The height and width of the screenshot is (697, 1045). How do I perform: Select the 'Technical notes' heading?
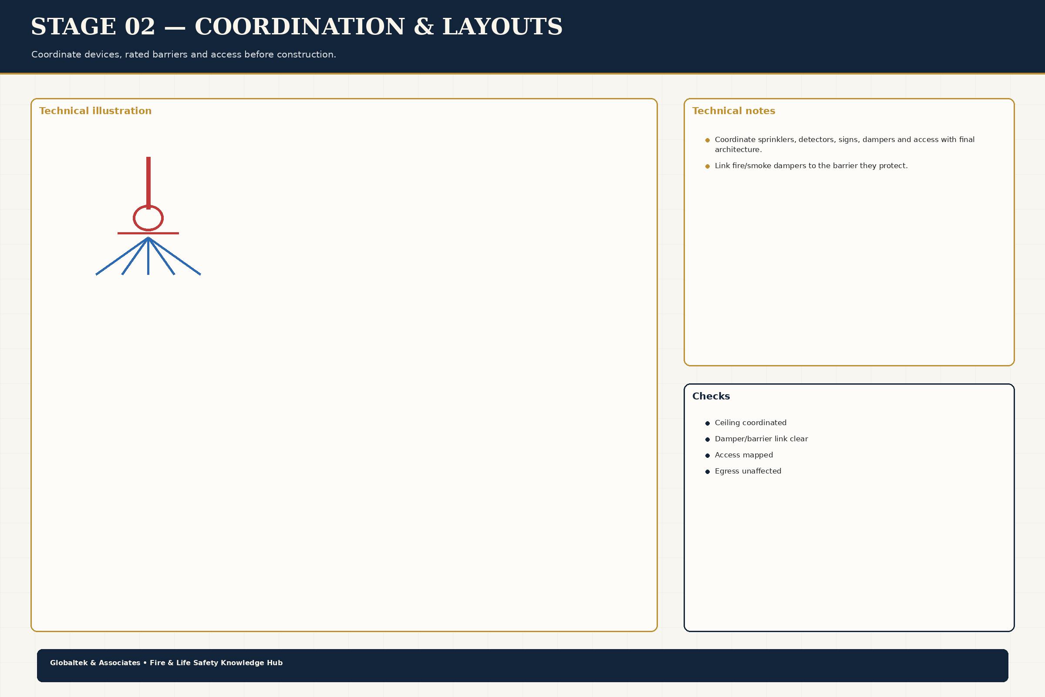734,111
